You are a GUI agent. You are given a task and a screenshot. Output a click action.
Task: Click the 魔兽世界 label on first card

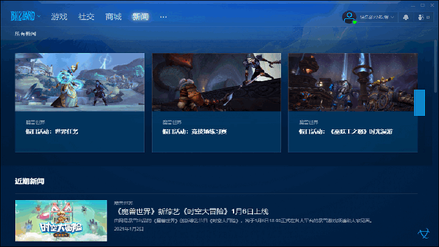tap(35, 122)
